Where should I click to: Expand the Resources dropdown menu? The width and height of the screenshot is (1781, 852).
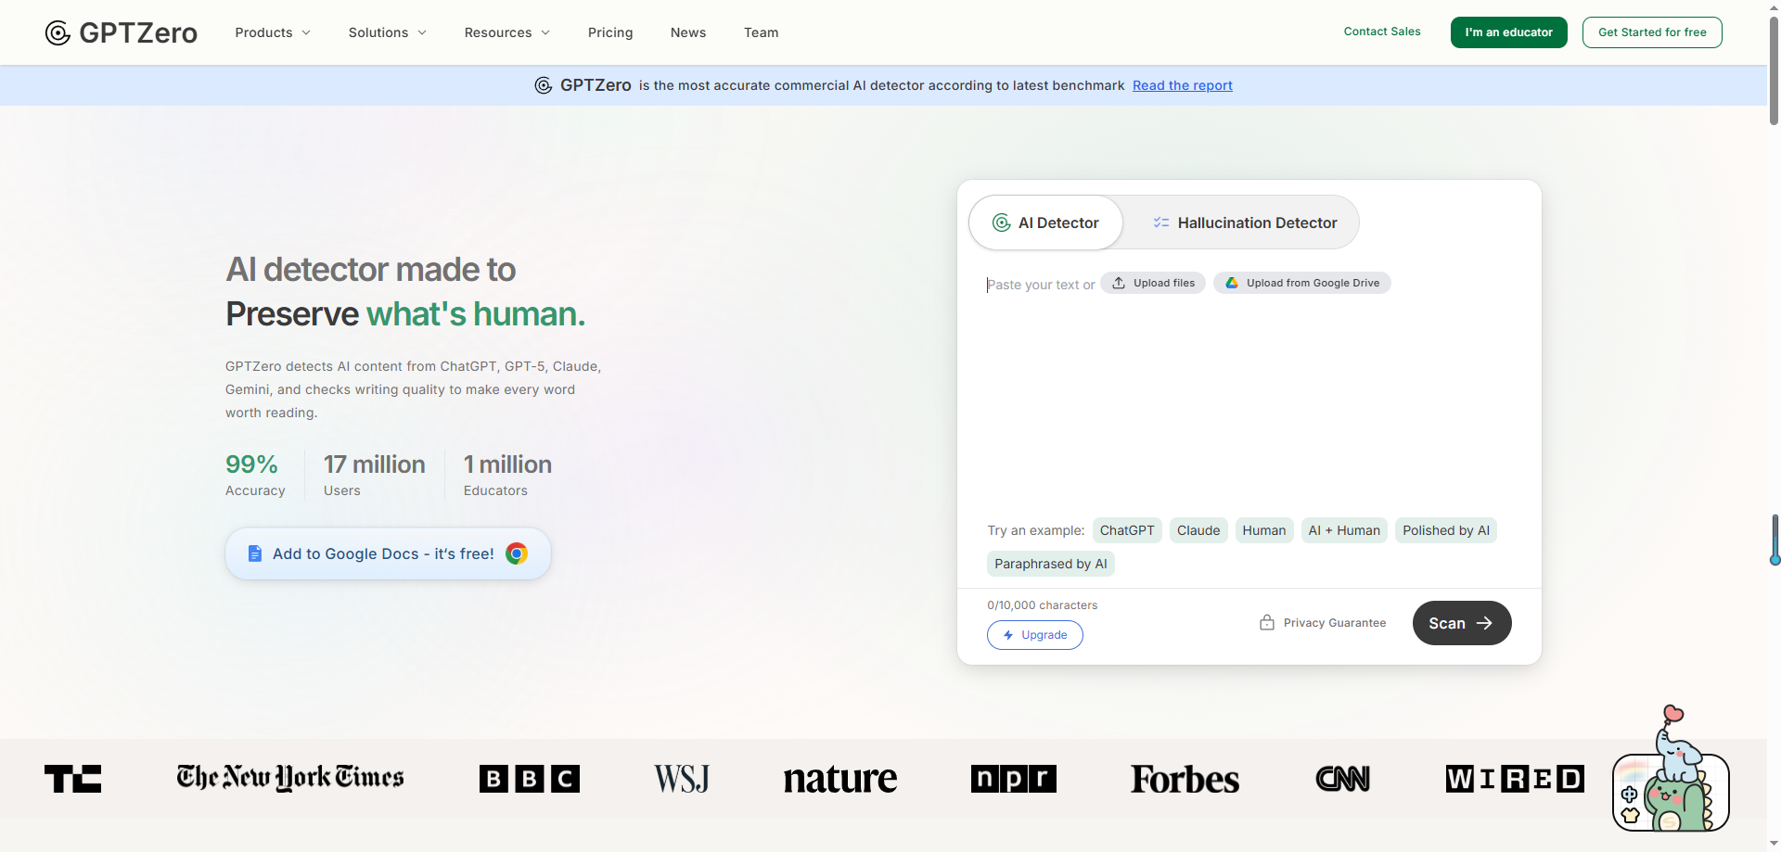507,32
